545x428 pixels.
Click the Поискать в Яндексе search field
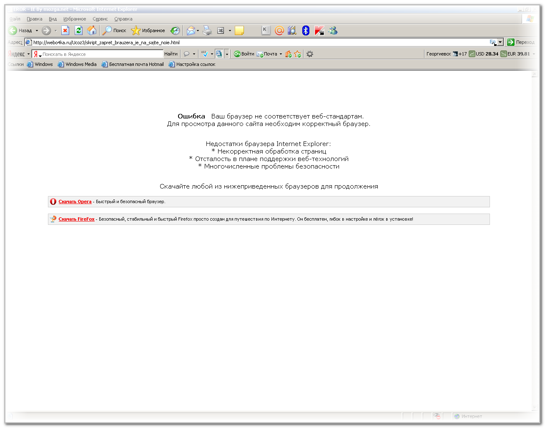click(98, 54)
